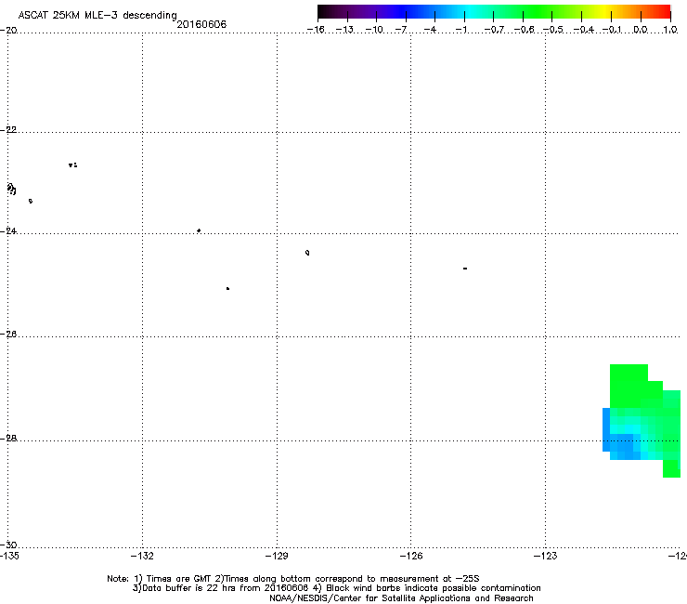Click the -4 color scale label
This screenshot has width=687, height=604.
(431, 30)
